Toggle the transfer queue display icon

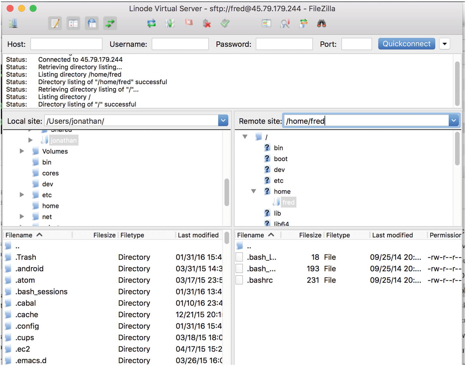pos(110,24)
